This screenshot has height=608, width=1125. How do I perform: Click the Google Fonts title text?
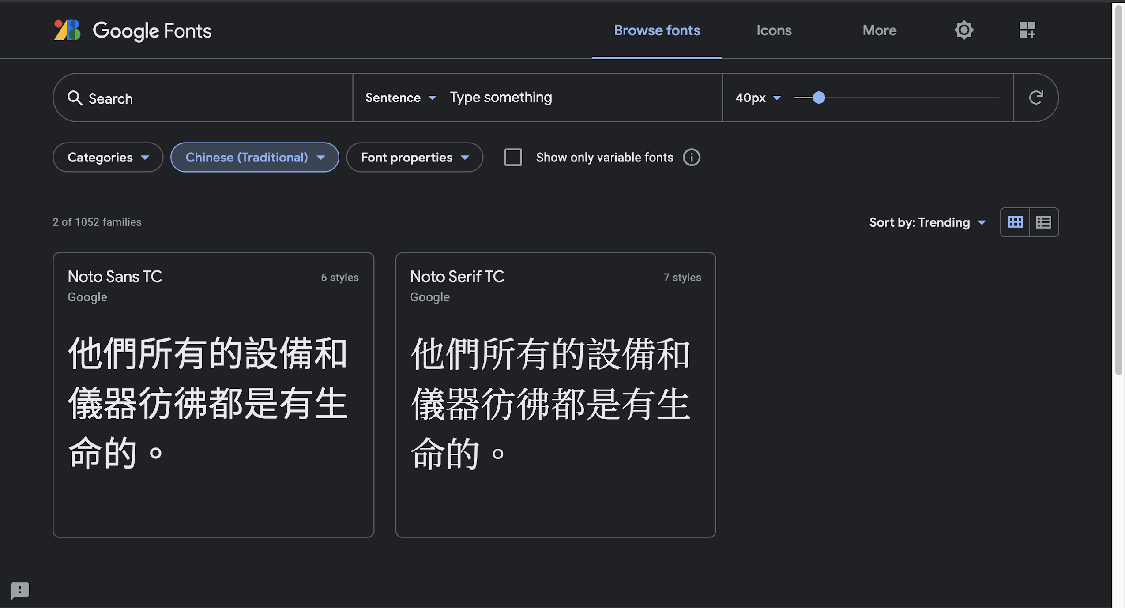(x=152, y=31)
